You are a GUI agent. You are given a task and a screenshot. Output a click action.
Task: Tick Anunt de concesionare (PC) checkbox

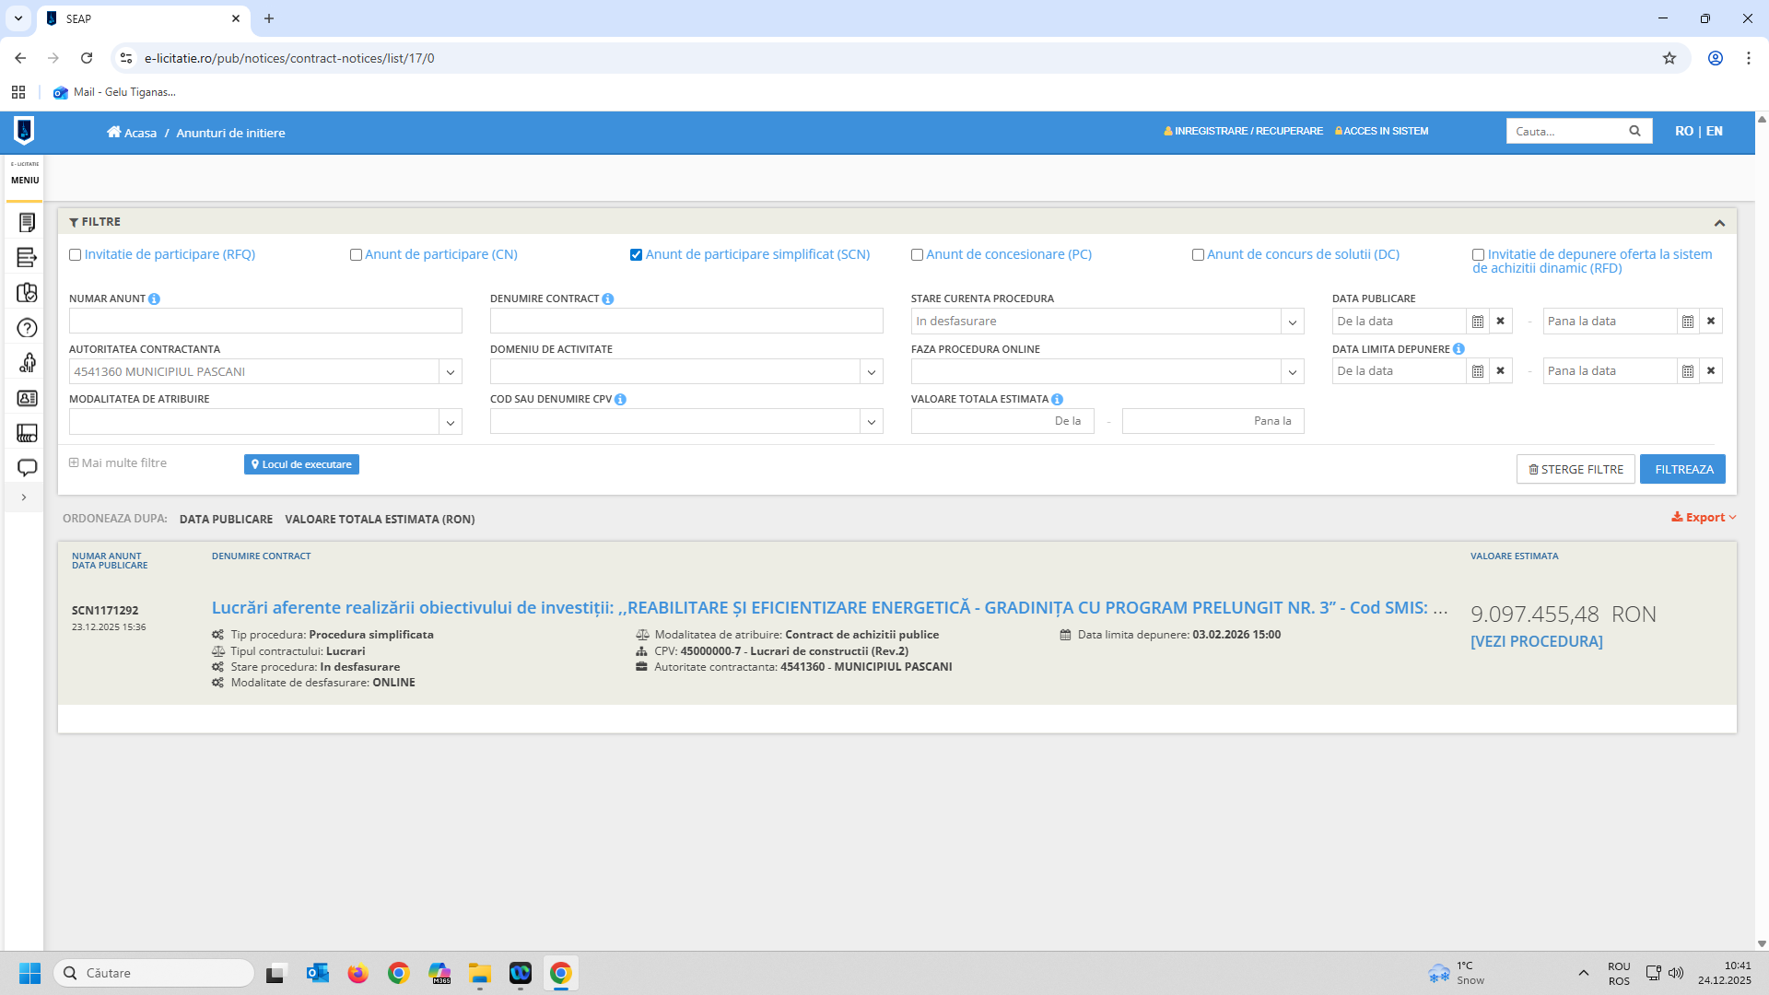tap(917, 255)
